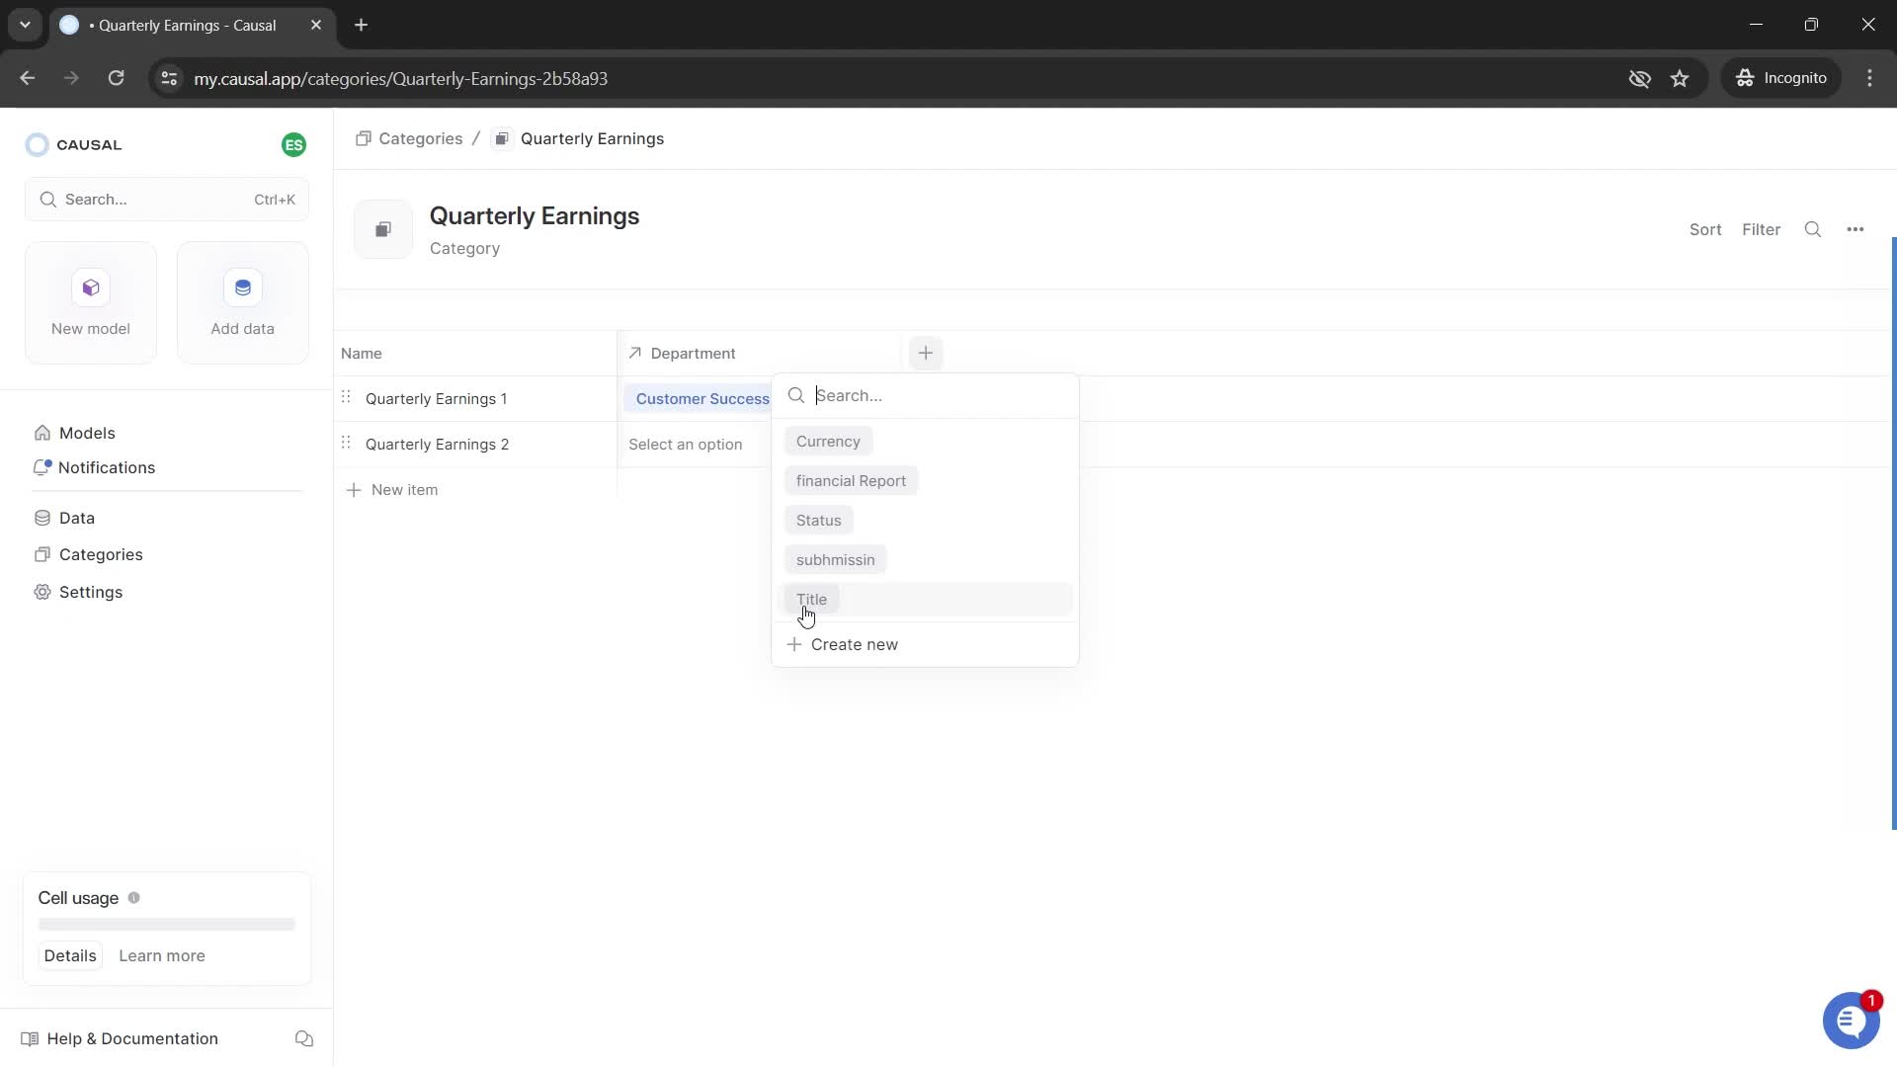Bookmark this page with the star icon
This screenshot has height=1067, width=1897.
tap(1680, 78)
